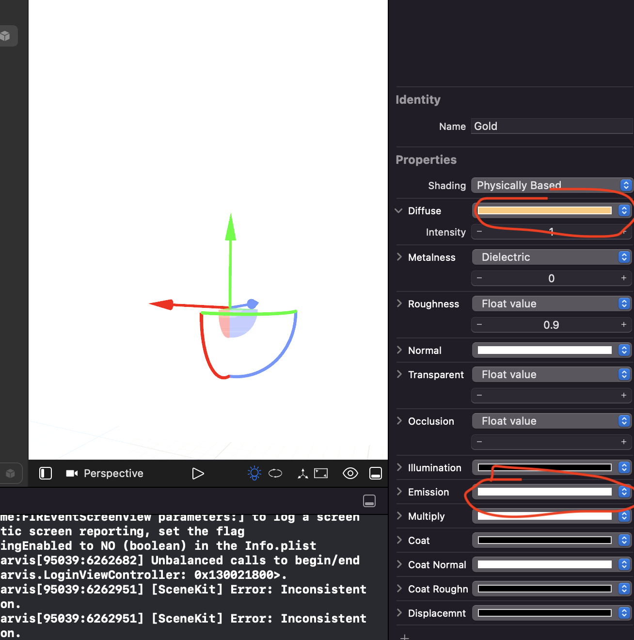Click the Normal white color swatch
This screenshot has width=634, height=640.
[x=545, y=350]
